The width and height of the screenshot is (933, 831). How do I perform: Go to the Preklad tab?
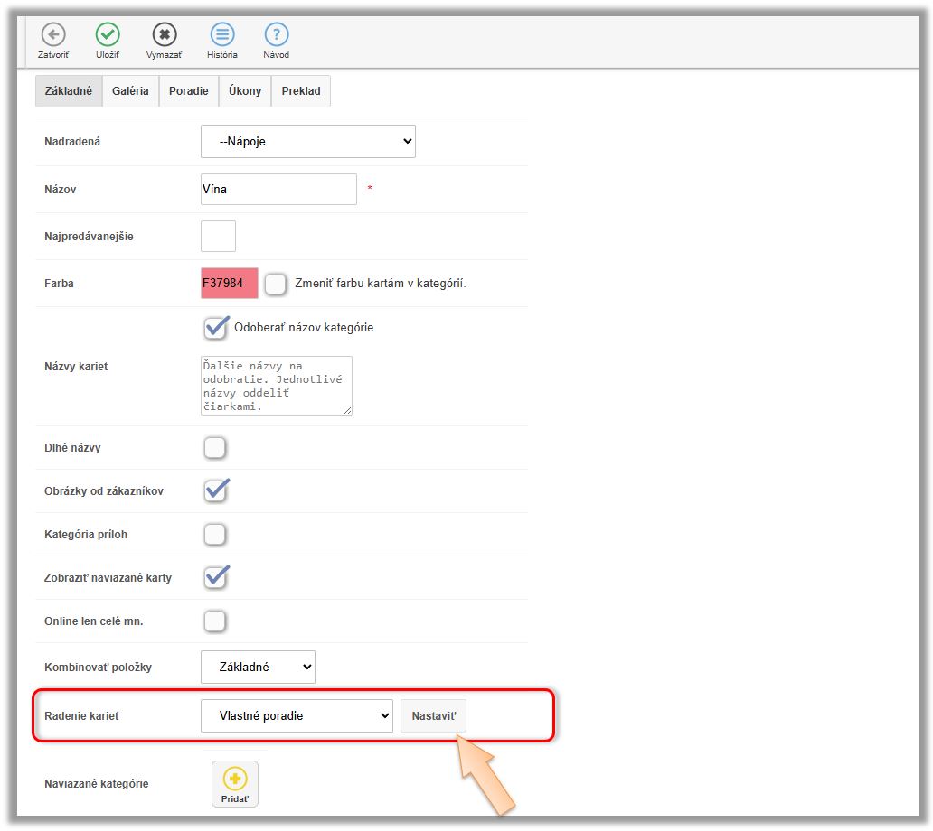[301, 91]
